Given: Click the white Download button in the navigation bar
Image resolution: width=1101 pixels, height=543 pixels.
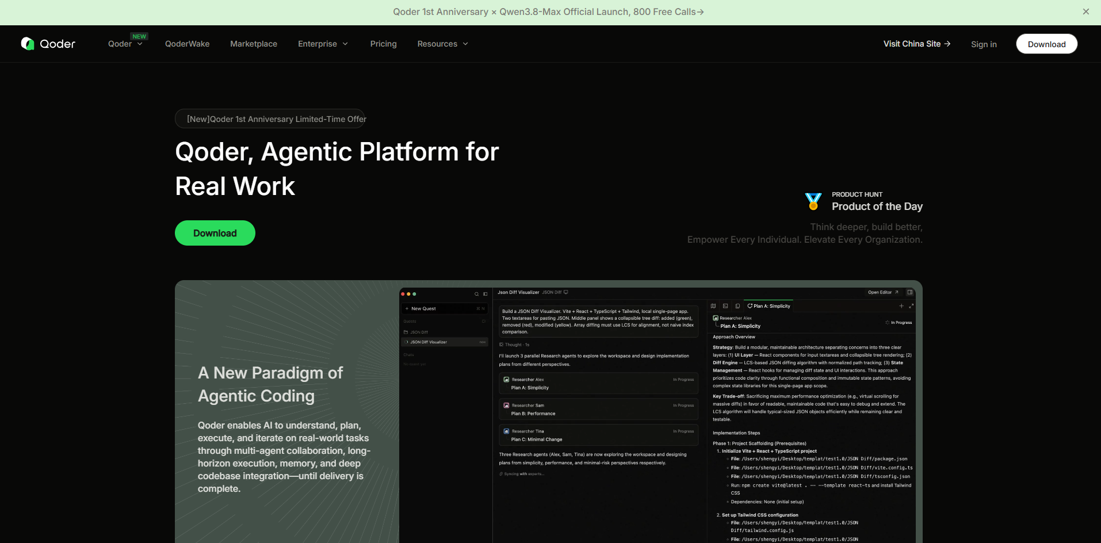Looking at the screenshot, I should coord(1046,44).
